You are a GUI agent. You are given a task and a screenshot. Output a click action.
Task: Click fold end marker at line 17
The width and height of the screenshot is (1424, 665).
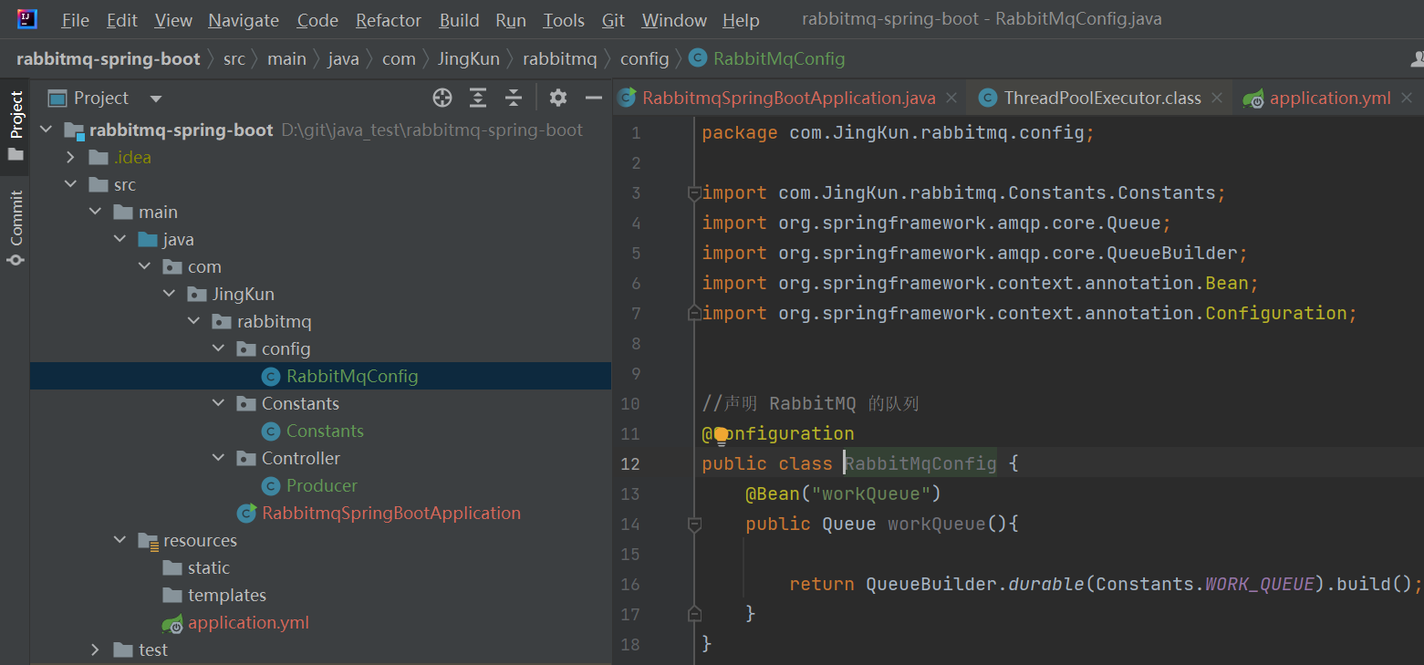694,614
